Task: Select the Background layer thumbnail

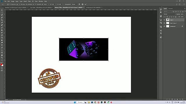Action: point(168,26)
